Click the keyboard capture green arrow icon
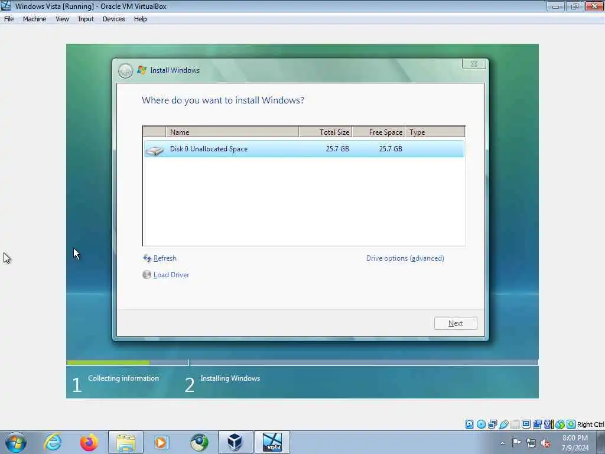Screen dimensions: 605x454 click(x=571, y=424)
